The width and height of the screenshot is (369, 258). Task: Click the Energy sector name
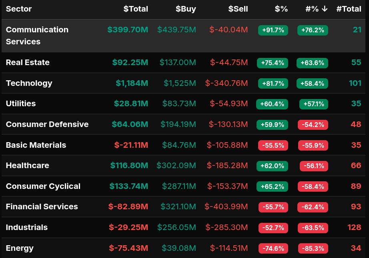click(x=20, y=248)
